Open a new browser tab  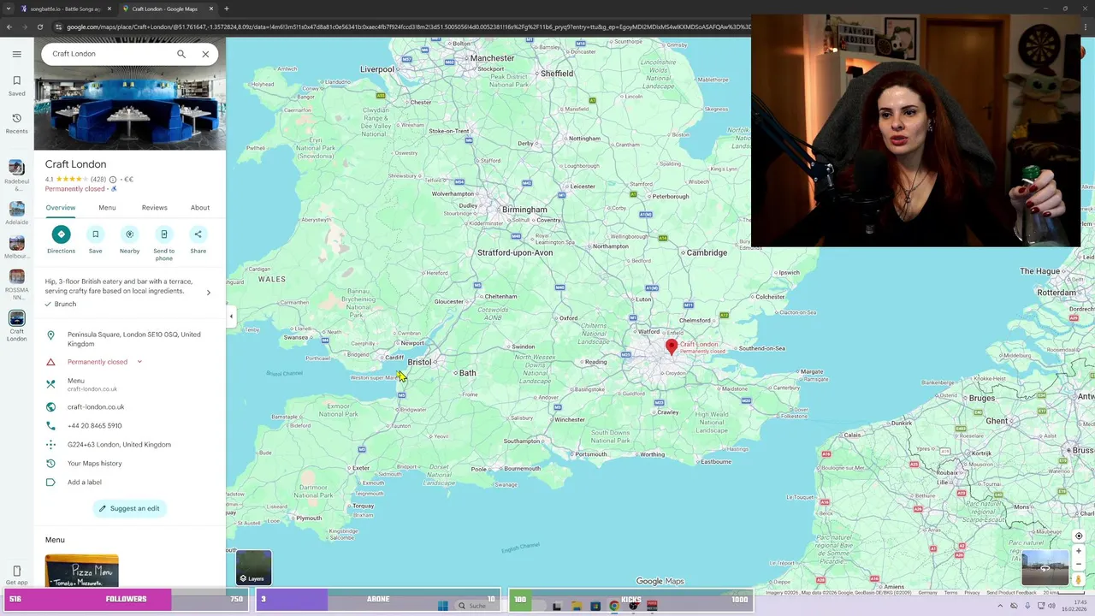click(x=226, y=9)
